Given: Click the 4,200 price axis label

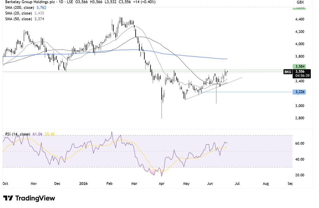Looking at the screenshot, I should point(300,32).
